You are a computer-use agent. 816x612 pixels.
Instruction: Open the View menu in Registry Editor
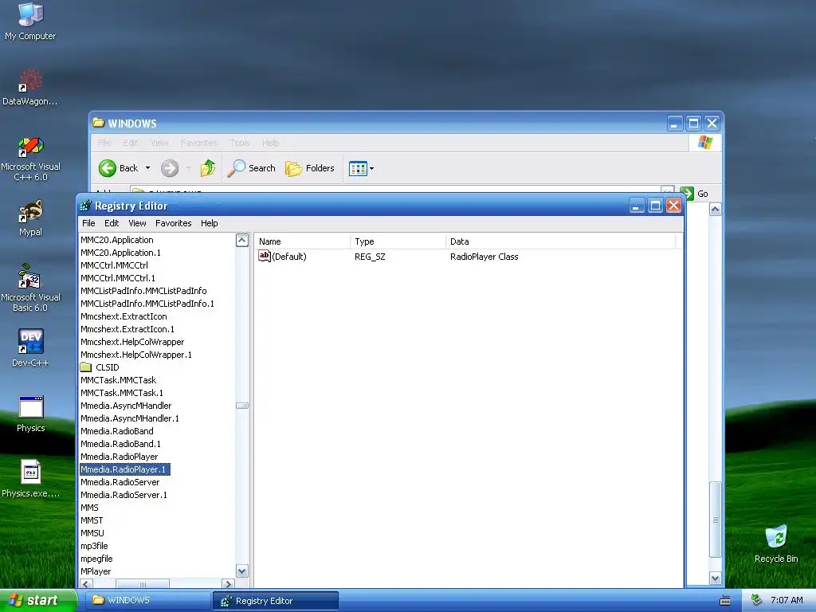(x=137, y=223)
